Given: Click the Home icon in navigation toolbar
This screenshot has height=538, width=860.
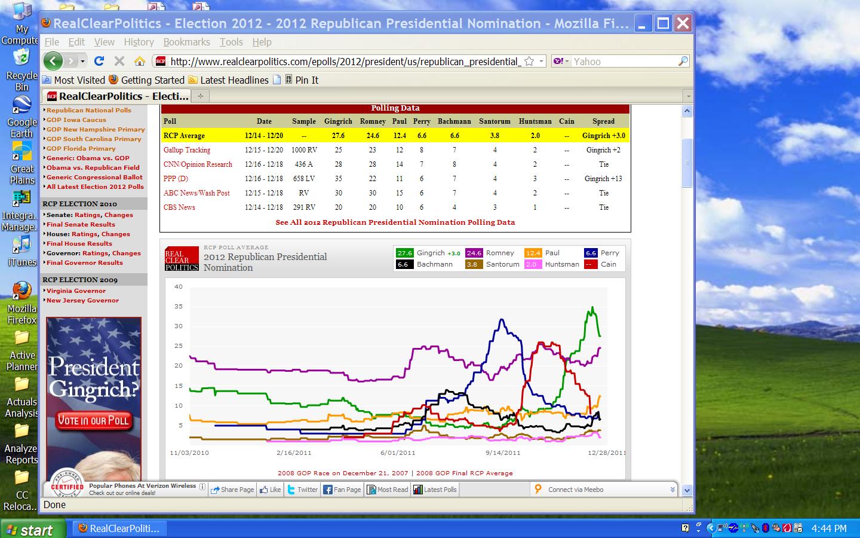Looking at the screenshot, I should [140, 61].
